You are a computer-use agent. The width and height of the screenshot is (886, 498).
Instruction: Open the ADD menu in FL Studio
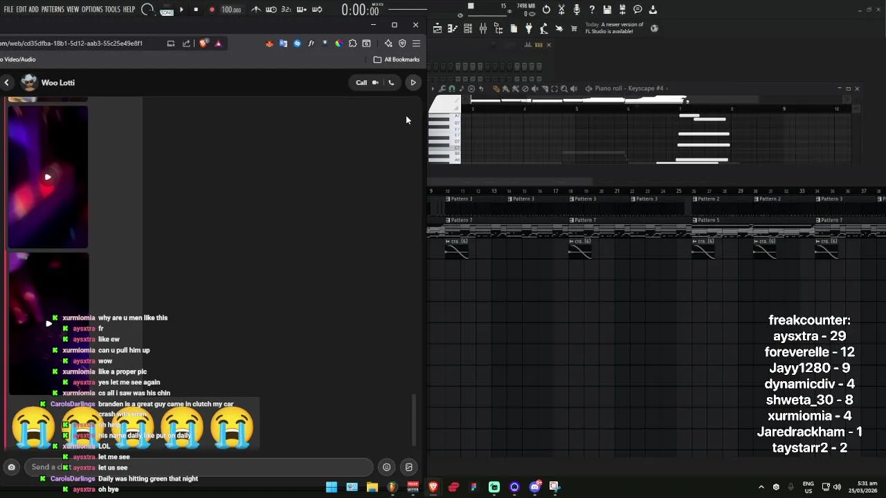33,10
